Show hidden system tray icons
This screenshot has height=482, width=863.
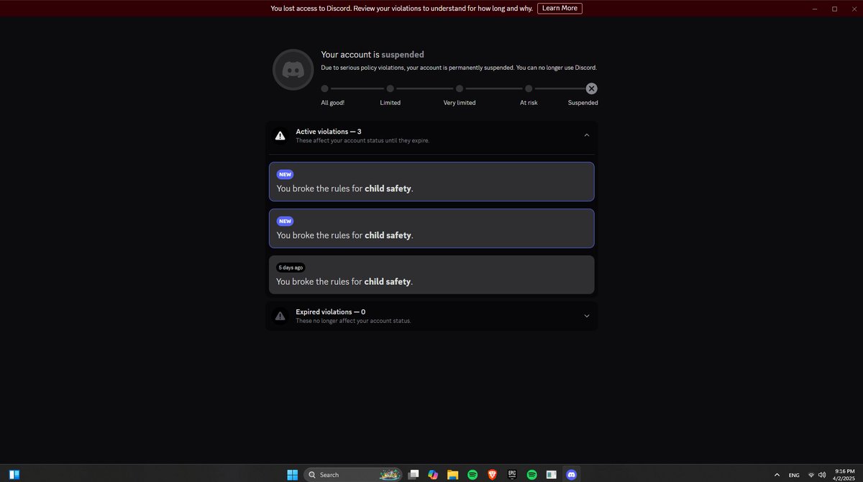click(x=777, y=475)
